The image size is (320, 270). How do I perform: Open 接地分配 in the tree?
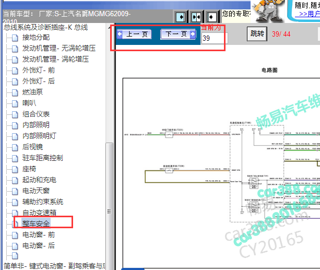36,38
